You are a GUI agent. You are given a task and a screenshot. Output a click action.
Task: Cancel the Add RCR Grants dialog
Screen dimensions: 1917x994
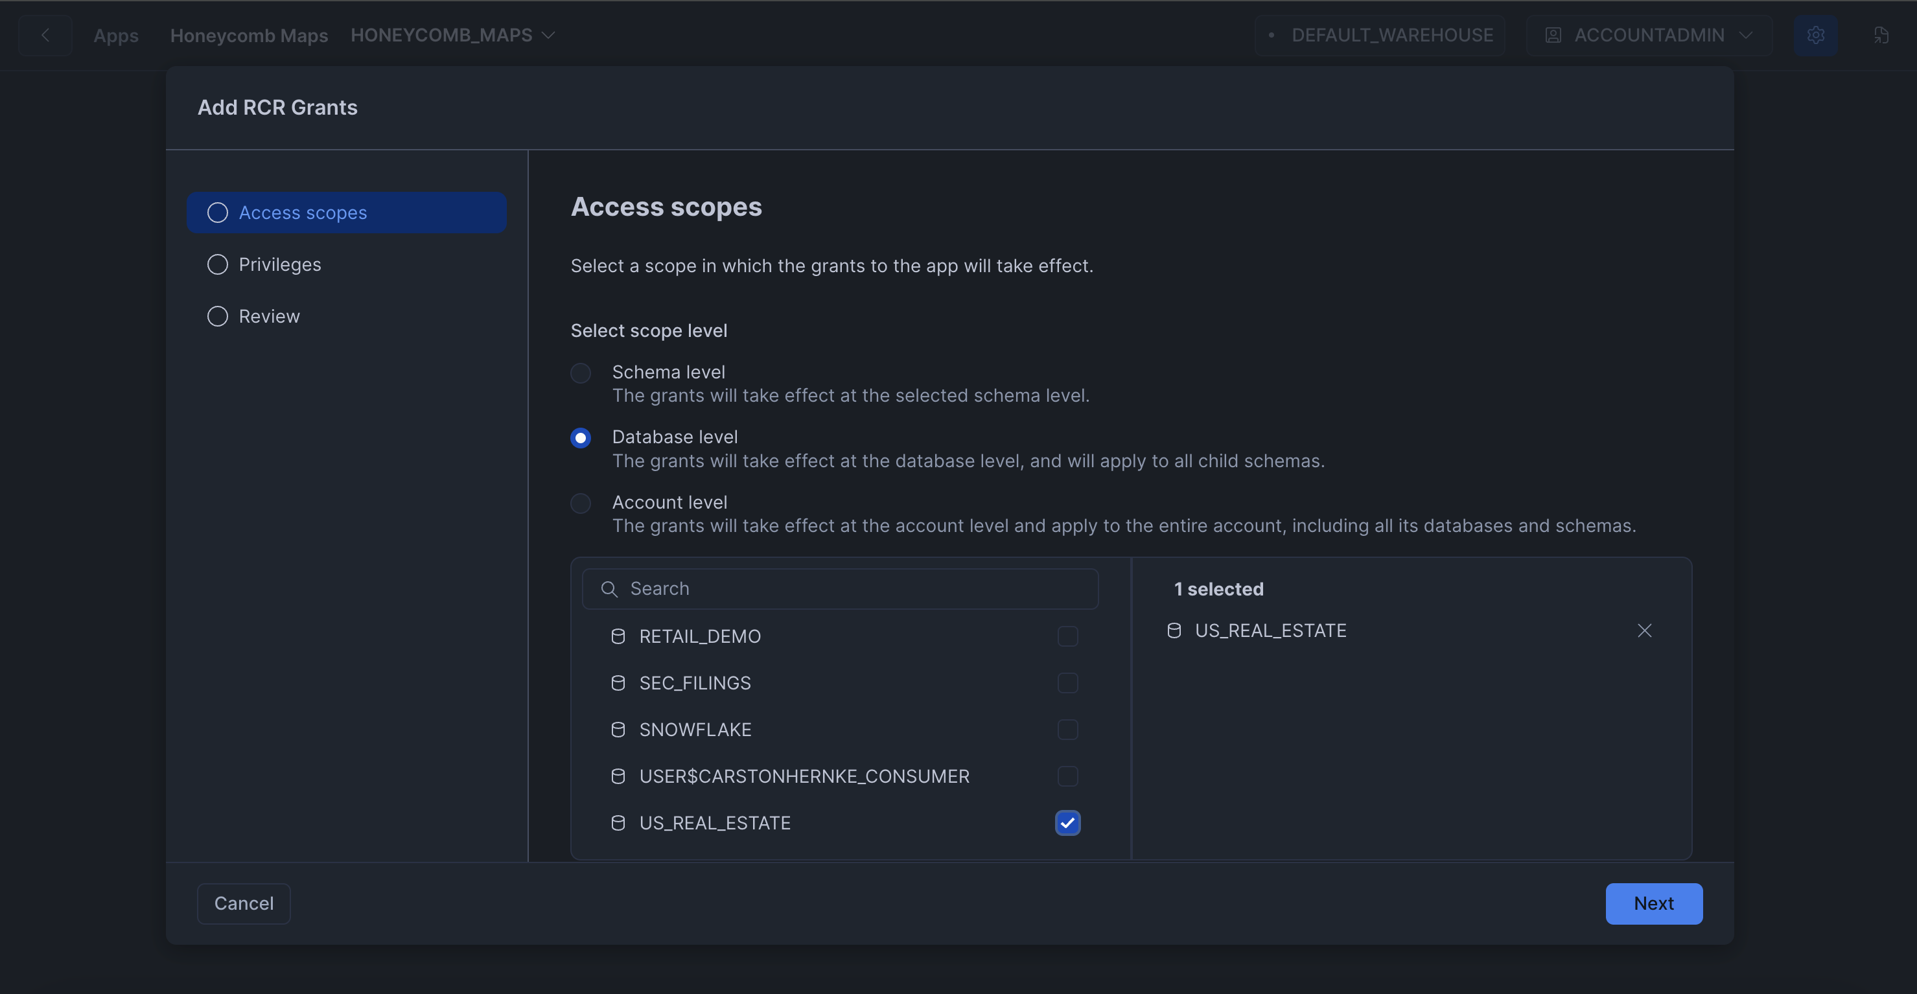[x=243, y=903]
